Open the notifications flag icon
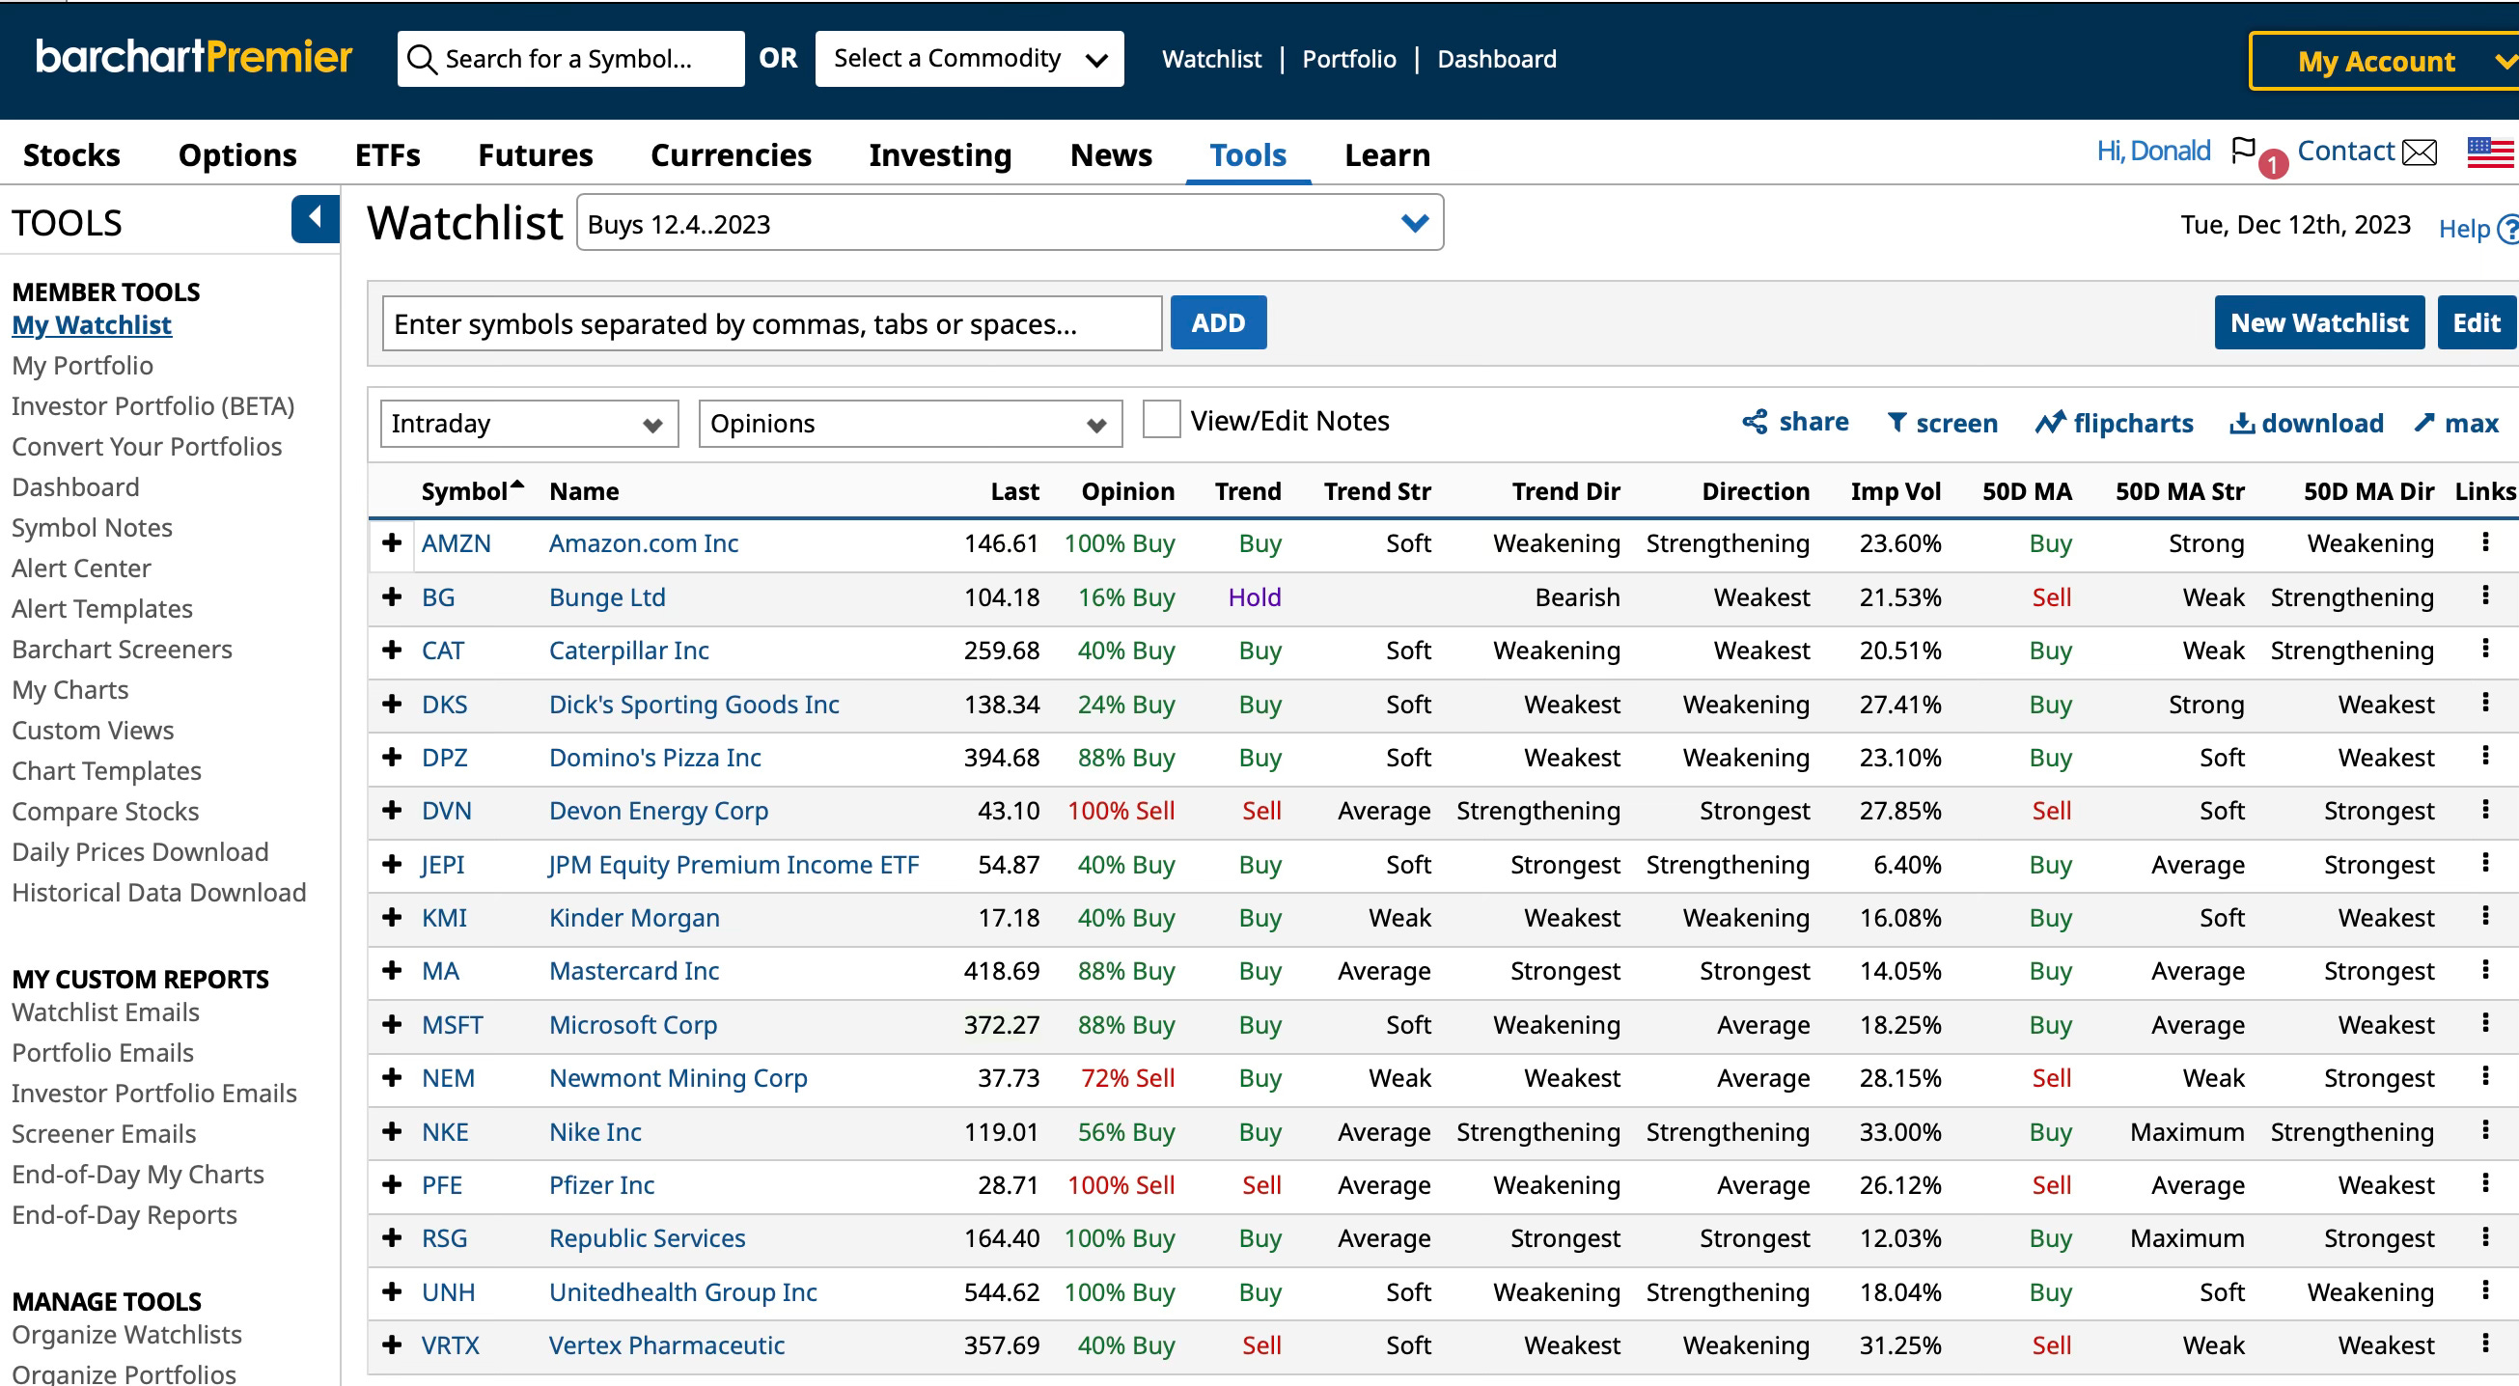2519x1386 pixels. 2243,150
